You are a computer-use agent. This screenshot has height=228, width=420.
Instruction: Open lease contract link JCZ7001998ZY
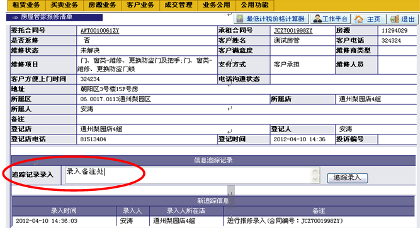(x=293, y=31)
